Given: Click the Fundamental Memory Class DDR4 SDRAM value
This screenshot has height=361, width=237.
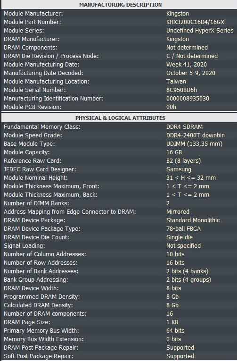Looking at the screenshot, I should (x=184, y=127).
